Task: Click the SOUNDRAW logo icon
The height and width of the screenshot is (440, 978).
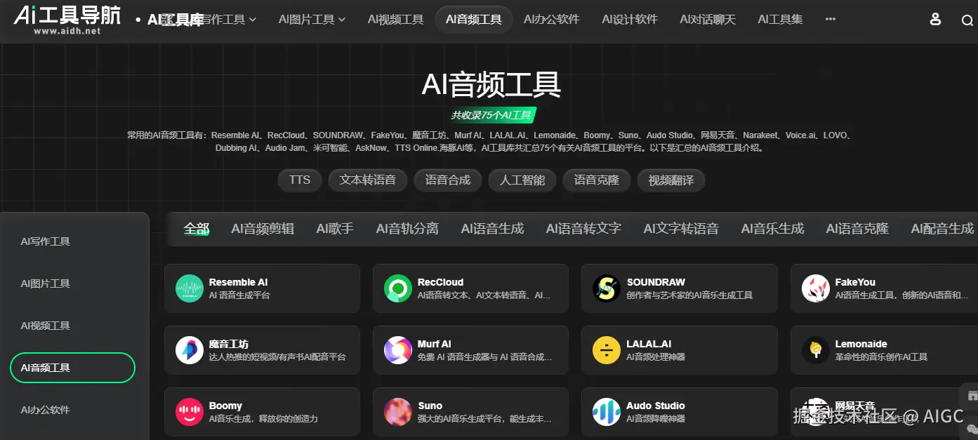Action: click(607, 288)
